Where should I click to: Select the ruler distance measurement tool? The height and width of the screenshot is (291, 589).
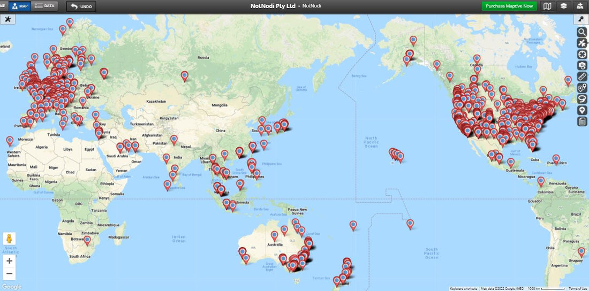point(582,76)
